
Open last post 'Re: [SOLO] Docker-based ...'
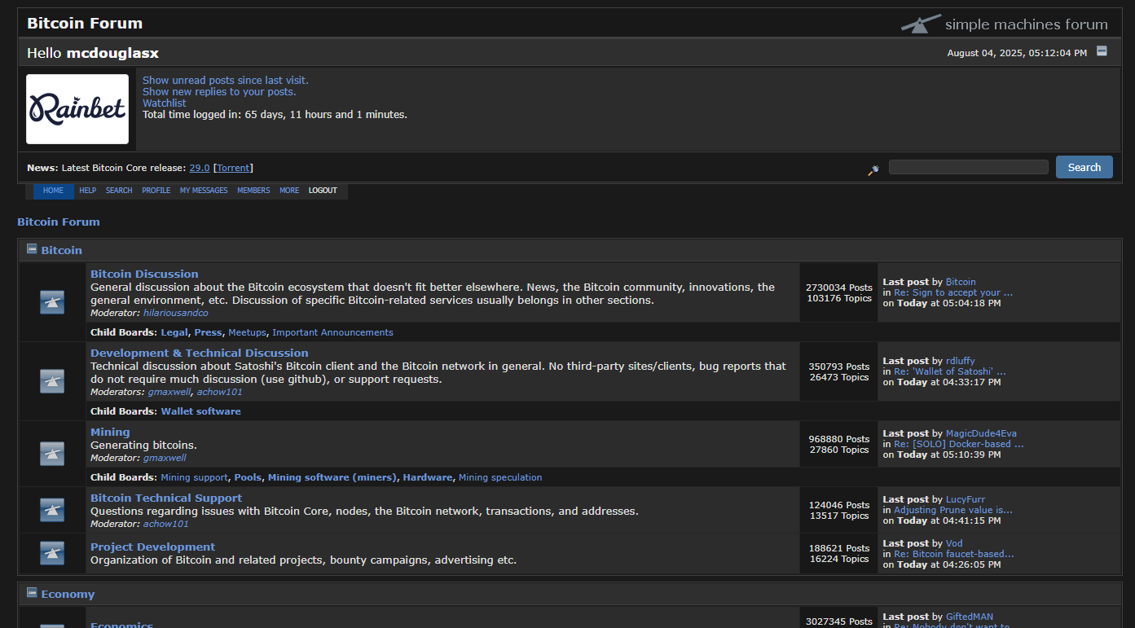pos(959,444)
